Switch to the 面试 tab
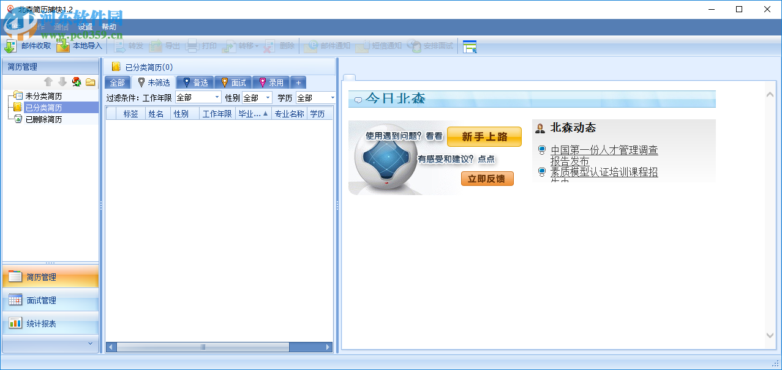 click(233, 83)
